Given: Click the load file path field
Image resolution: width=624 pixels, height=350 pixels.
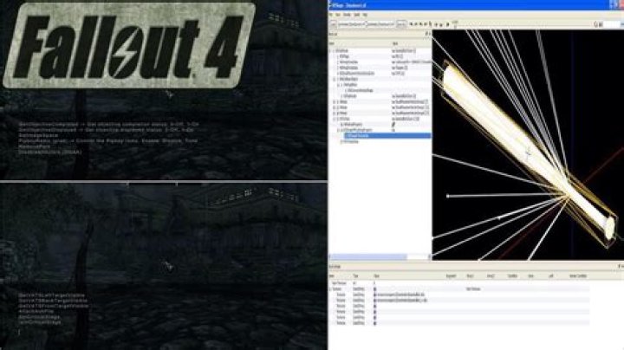Looking at the screenshot, I should point(352,24).
